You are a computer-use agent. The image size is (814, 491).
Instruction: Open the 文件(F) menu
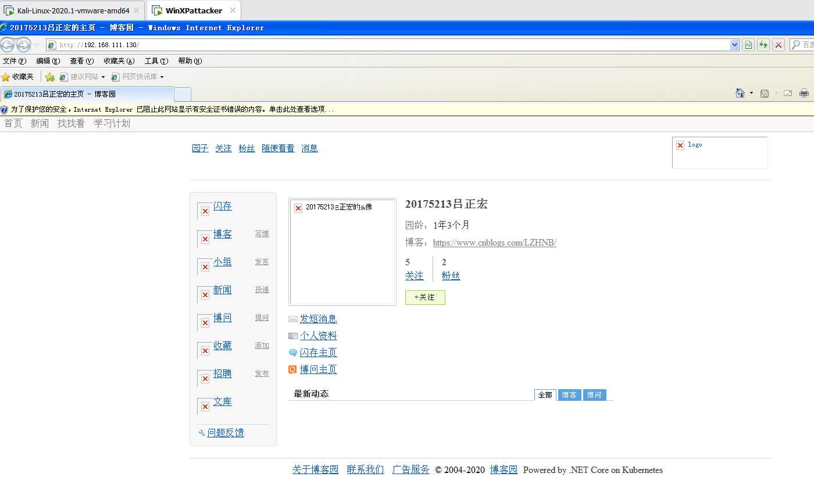click(15, 61)
